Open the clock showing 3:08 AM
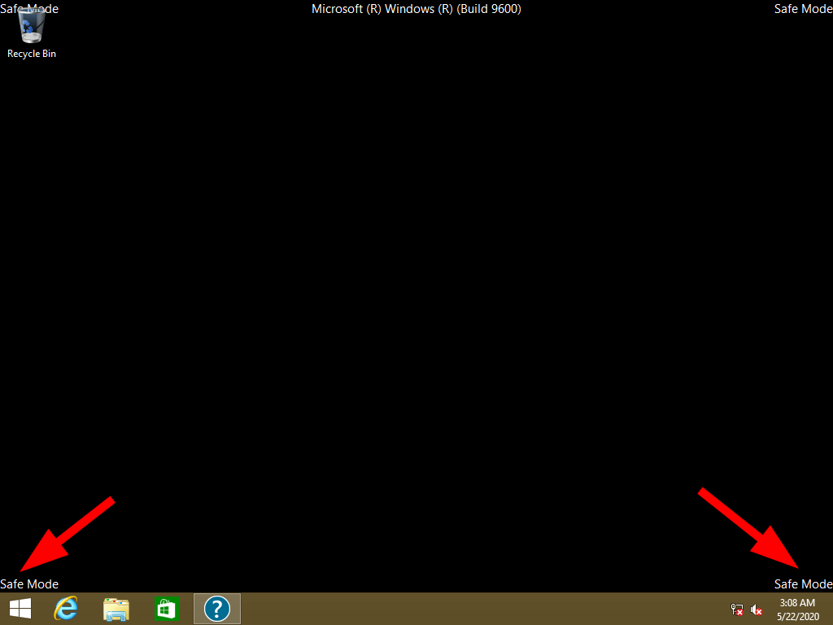The width and height of the screenshot is (833, 625). tap(797, 603)
